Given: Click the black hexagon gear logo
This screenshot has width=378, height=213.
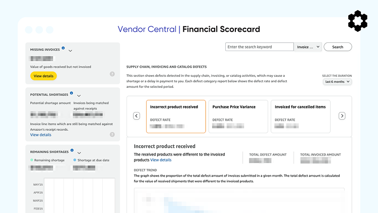Looking at the screenshot, I should (x=358, y=21).
